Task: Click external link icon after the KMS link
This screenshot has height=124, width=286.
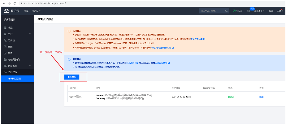Action: 173,48
